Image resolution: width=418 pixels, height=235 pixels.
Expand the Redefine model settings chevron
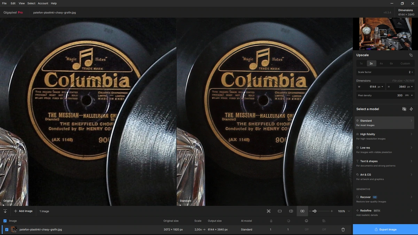click(411, 211)
